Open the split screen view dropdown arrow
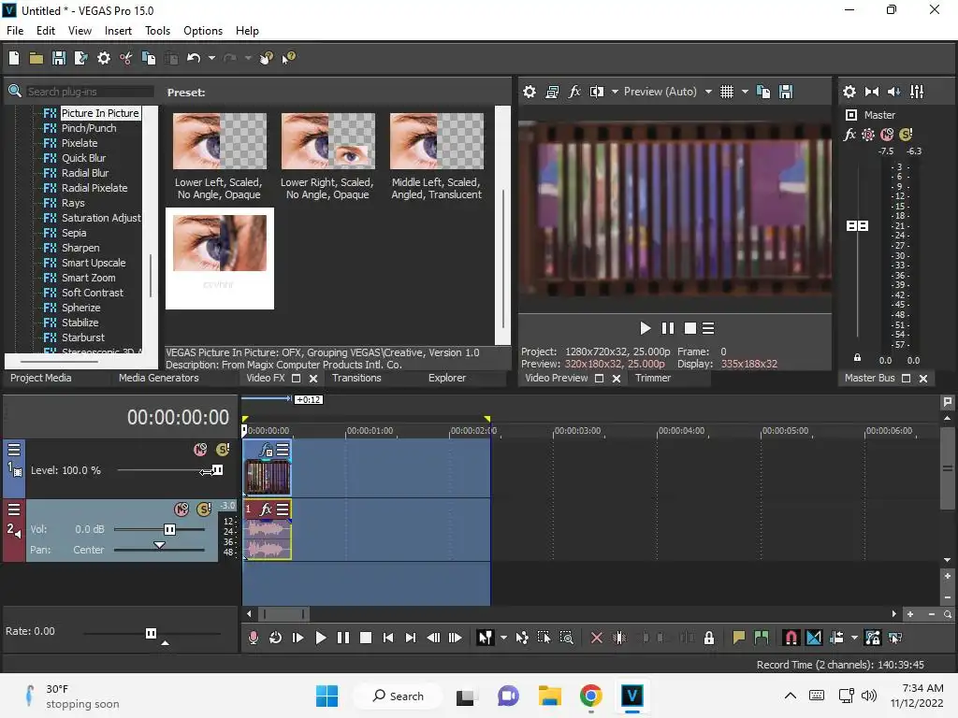The image size is (958, 718). [x=616, y=92]
